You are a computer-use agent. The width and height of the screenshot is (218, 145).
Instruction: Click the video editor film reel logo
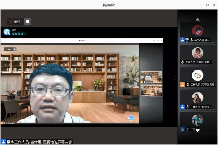coord(7,32)
